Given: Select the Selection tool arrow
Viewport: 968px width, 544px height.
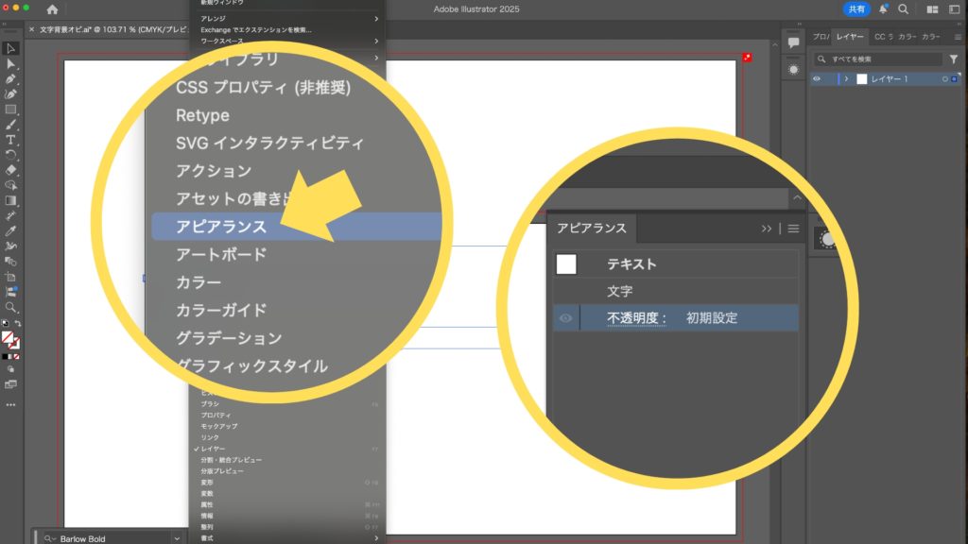Looking at the screenshot, I should tap(10, 48).
